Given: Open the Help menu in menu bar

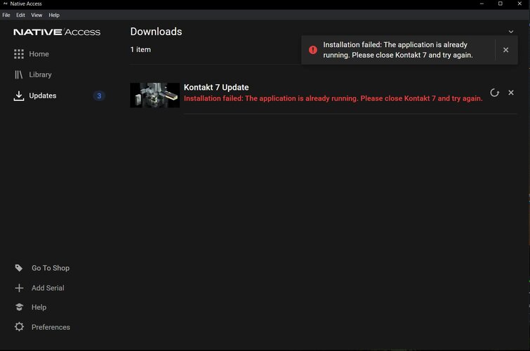Looking at the screenshot, I should click(54, 15).
